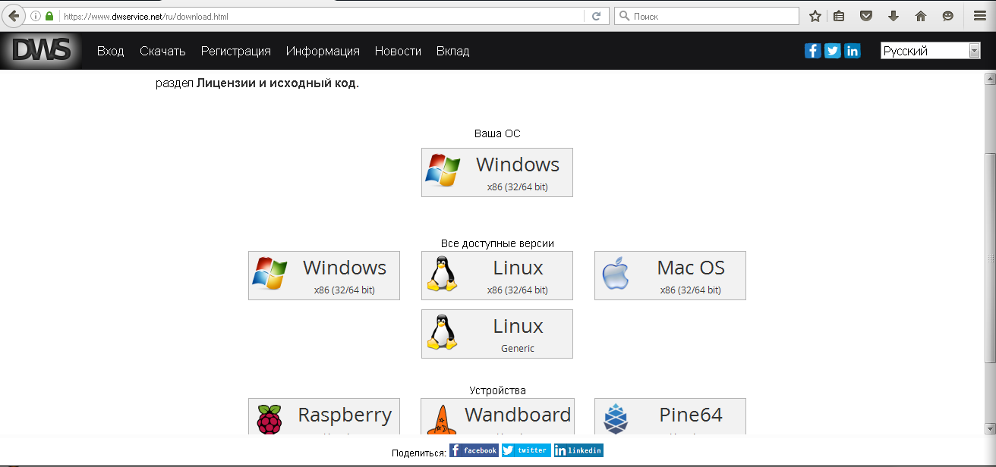Open Вклад contribution menu item
Image resolution: width=996 pixels, height=467 pixels.
click(453, 51)
